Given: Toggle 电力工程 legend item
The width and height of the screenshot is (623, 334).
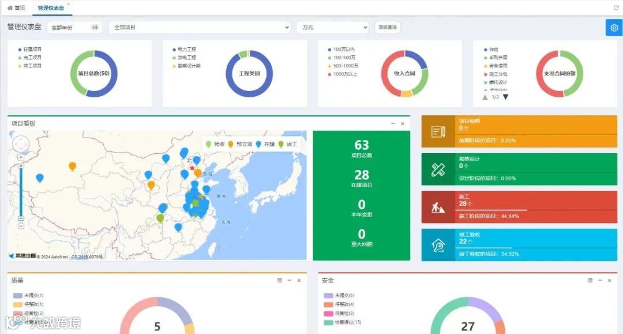Looking at the screenshot, I should coord(185,49).
